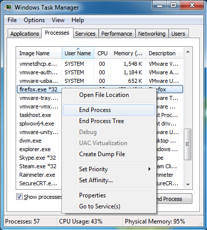Open the File menu

click(12, 20)
